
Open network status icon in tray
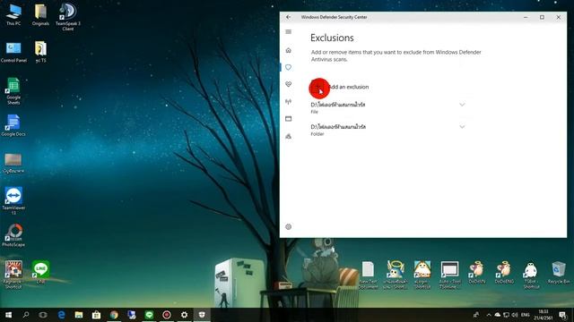[x=506, y=315]
